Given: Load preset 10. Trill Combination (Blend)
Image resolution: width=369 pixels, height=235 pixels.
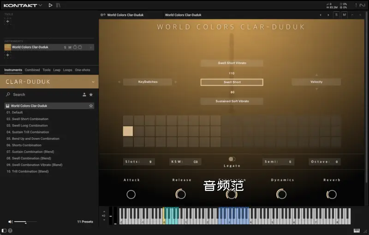Looking at the screenshot, I should coord(28,172).
